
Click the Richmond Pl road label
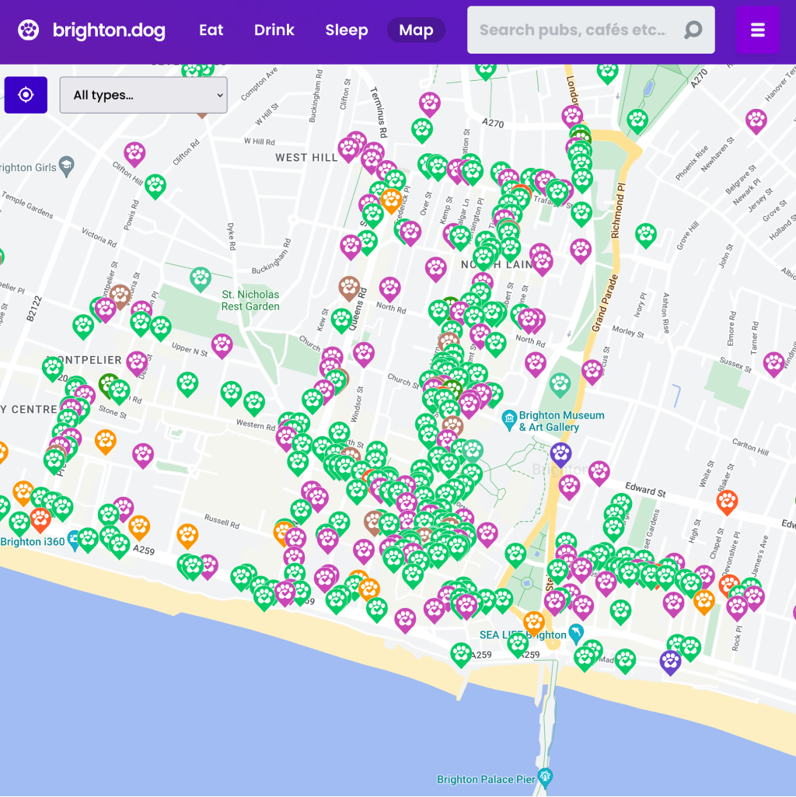coord(619,211)
